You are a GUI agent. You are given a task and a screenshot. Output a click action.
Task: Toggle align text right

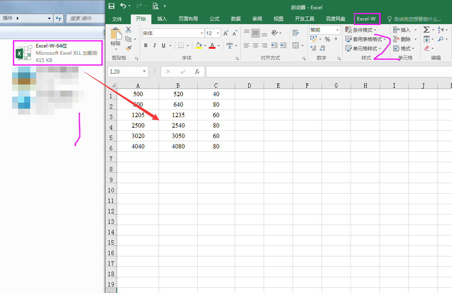(x=264, y=45)
